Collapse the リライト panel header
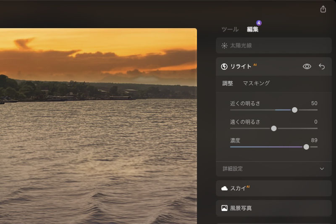 [x=274, y=66]
